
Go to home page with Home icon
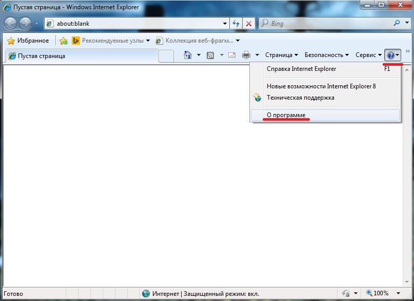tap(188, 55)
